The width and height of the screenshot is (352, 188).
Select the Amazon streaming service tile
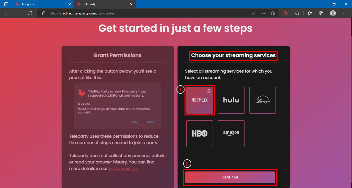tap(231, 134)
